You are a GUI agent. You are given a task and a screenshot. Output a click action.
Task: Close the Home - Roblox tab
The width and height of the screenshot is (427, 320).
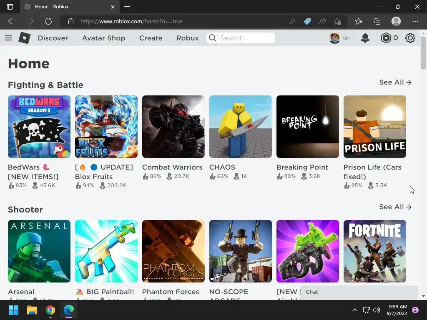[x=113, y=7]
